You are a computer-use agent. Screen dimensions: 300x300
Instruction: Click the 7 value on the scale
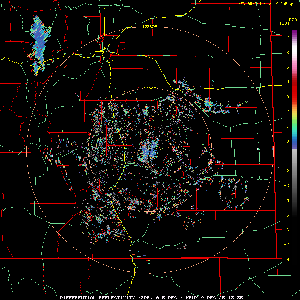pyautogui.click(x=288, y=37)
